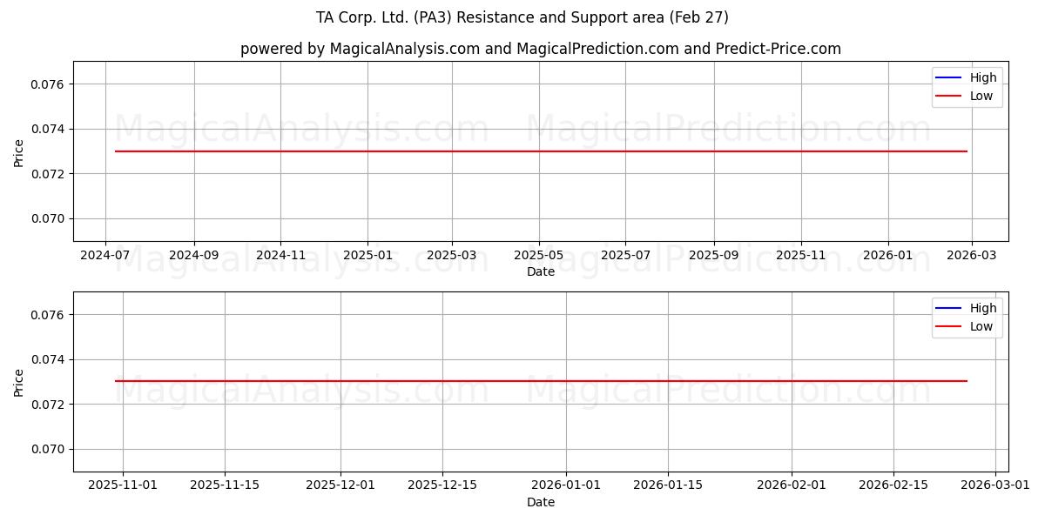
Task: Click the '2025-11-01' x-axis label on the bottom chart
Action: [123, 485]
